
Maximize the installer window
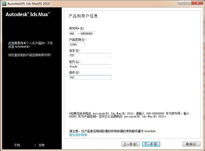[188, 3]
